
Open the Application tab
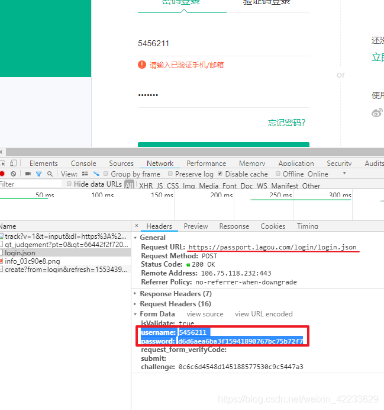pyautogui.click(x=296, y=164)
